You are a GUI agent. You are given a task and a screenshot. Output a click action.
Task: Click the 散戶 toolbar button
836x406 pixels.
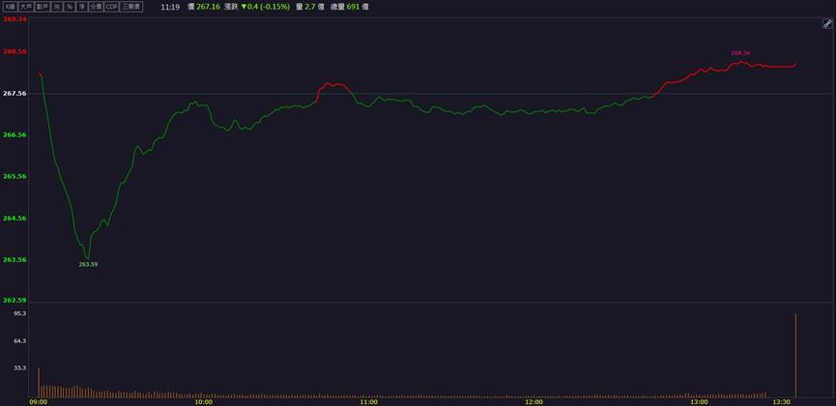pos(43,7)
